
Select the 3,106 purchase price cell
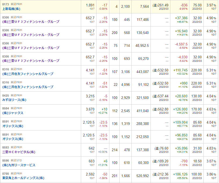coord(125,72)
